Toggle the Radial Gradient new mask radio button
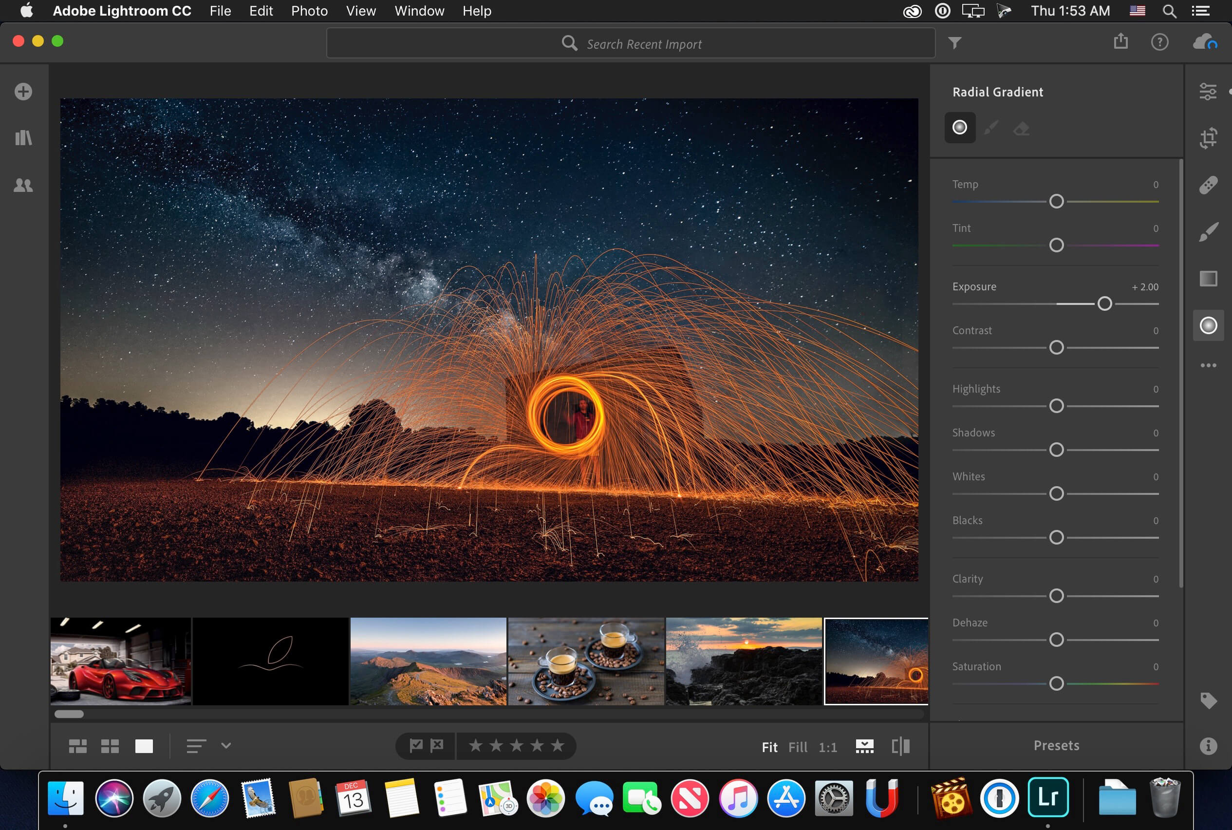The width and height of the screenshot is (1232, 830). click(960, 127)
